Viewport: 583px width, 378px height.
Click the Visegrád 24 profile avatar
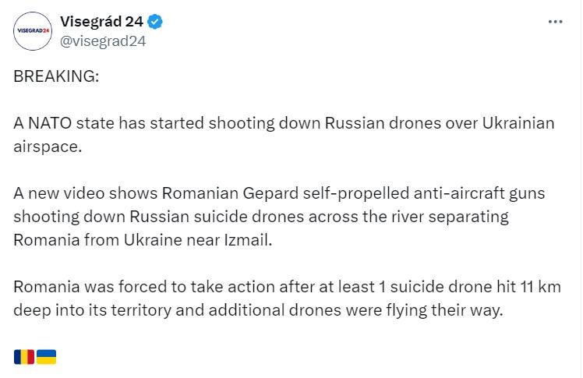(34, 31)
